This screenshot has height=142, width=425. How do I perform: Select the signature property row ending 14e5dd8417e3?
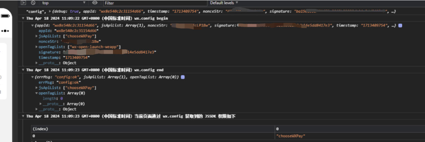tap(98, 52)
